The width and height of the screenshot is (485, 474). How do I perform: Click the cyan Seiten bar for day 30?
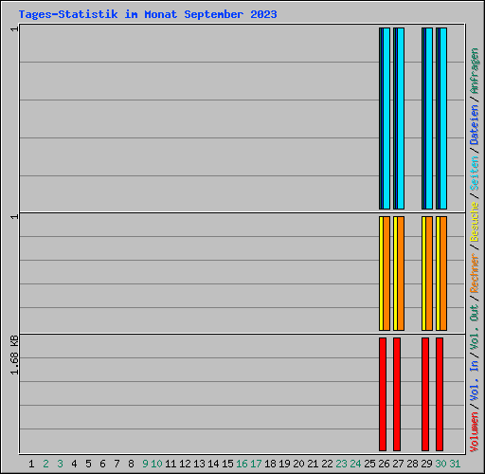[x=443, y=118]
